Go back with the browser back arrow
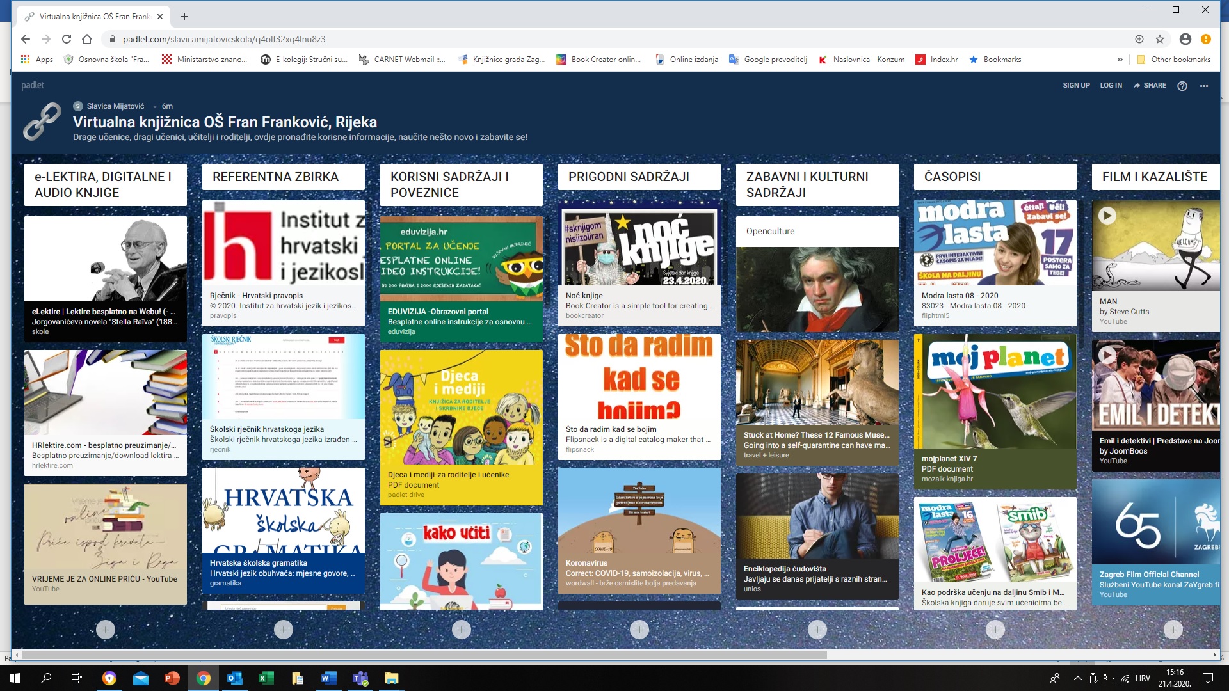Viewport: 1229px width, 691px height. tap(26, 39)
